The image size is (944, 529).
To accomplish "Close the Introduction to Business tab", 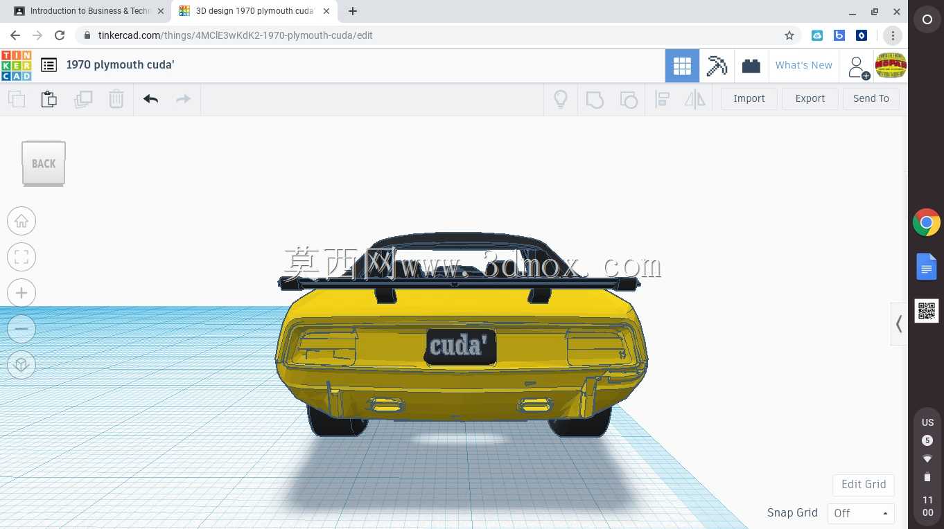I will tap(160, 11).
